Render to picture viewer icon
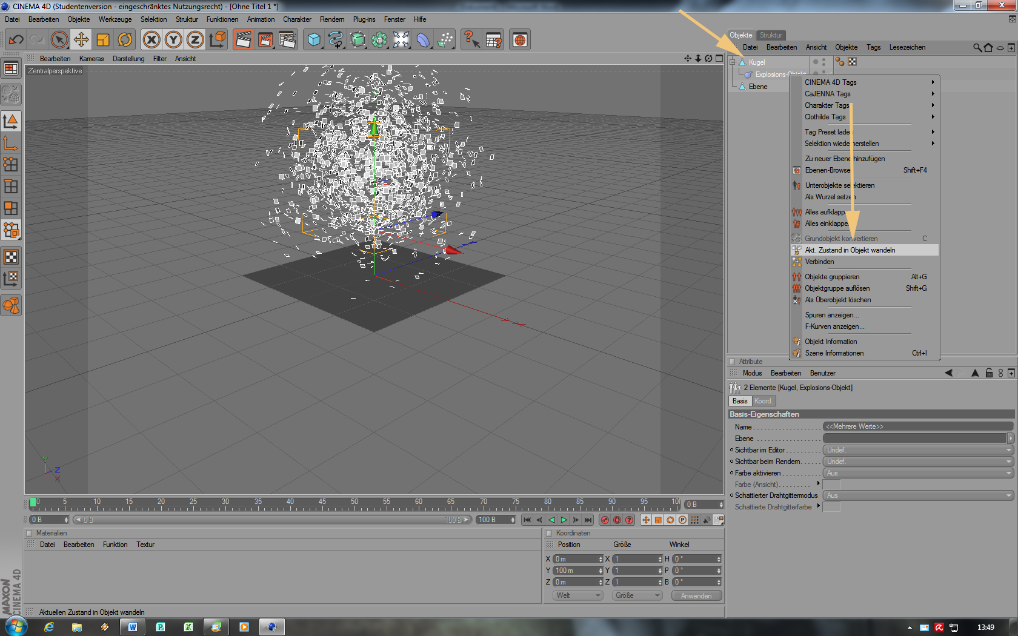Image resolution: width=1018 pixels, height=636 pixels. pos(265,40)
